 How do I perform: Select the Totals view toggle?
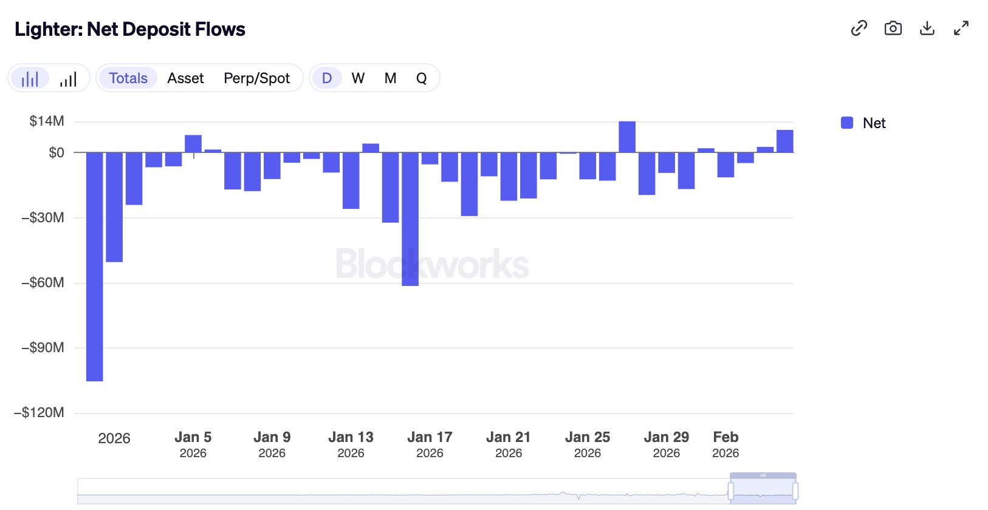point(128,78)
